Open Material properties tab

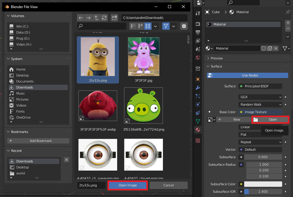pos(198,130)
